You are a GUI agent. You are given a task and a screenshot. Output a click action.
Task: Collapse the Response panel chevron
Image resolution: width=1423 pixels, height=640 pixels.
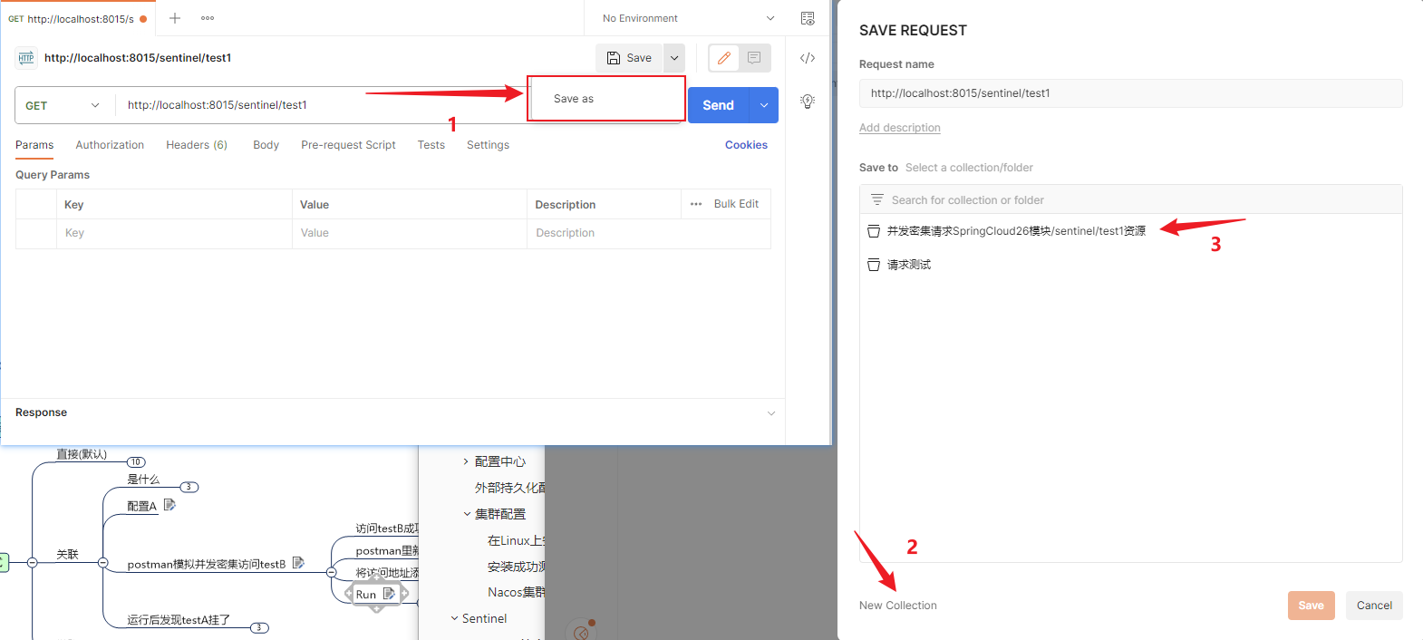771,413
